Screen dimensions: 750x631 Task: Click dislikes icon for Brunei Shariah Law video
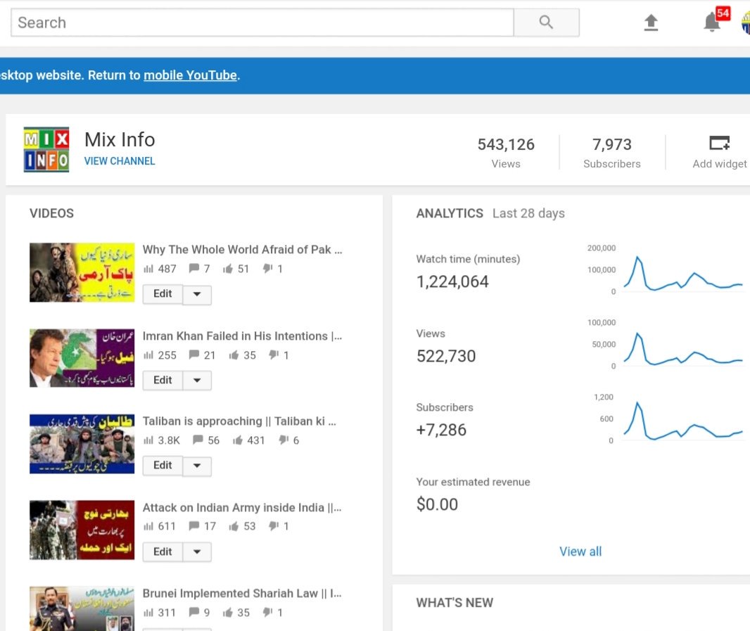268,612
